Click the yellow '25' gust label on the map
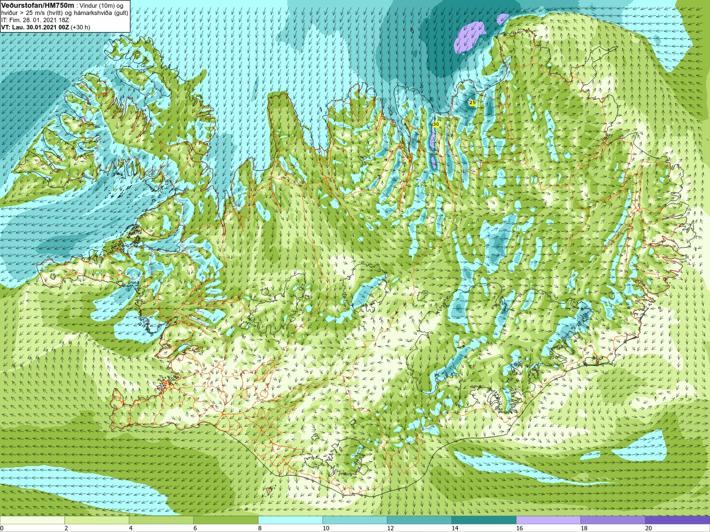The width and height of the screenshot is (710, 532). tap(473, 103)
